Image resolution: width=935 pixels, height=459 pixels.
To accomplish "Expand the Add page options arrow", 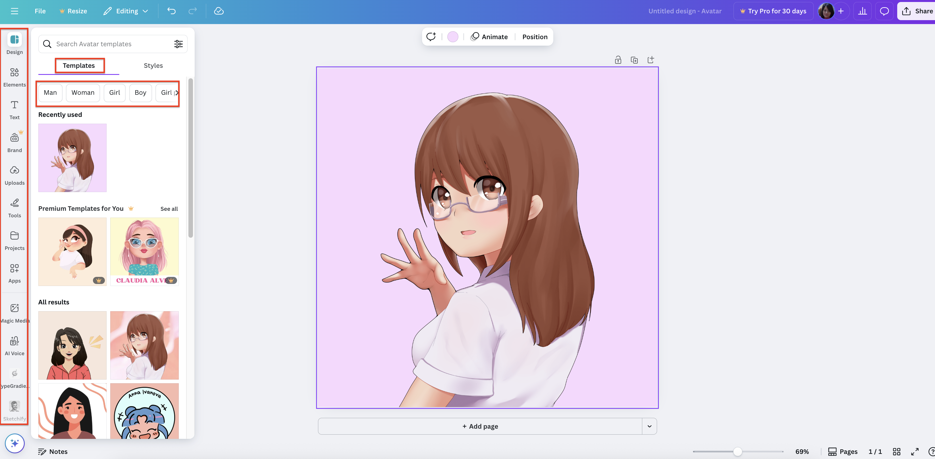I will pos(649,426).
